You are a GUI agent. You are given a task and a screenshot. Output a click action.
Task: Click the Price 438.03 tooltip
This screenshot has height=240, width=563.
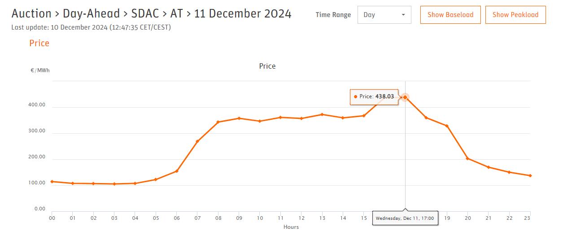374,96
